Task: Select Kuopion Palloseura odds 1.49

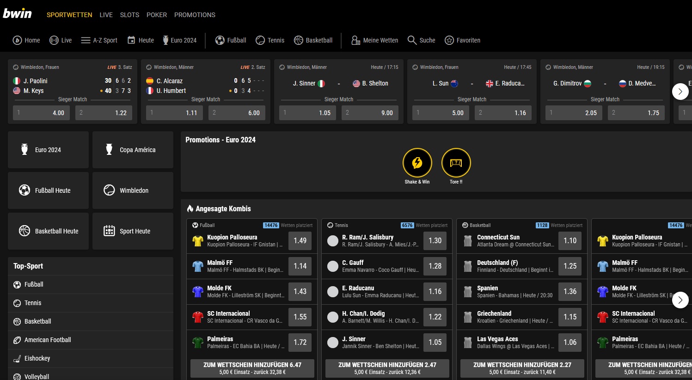Action: (x=300, y=240)
